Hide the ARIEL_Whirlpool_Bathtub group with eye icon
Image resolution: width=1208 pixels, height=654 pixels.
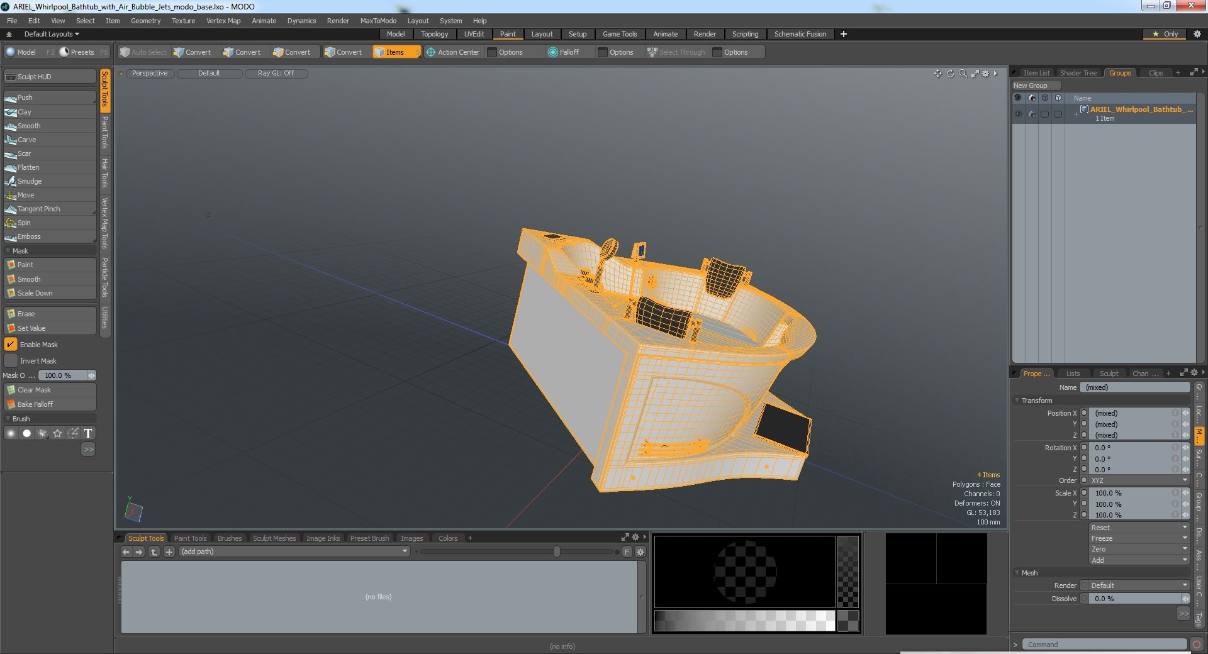tap(1017, 114)
